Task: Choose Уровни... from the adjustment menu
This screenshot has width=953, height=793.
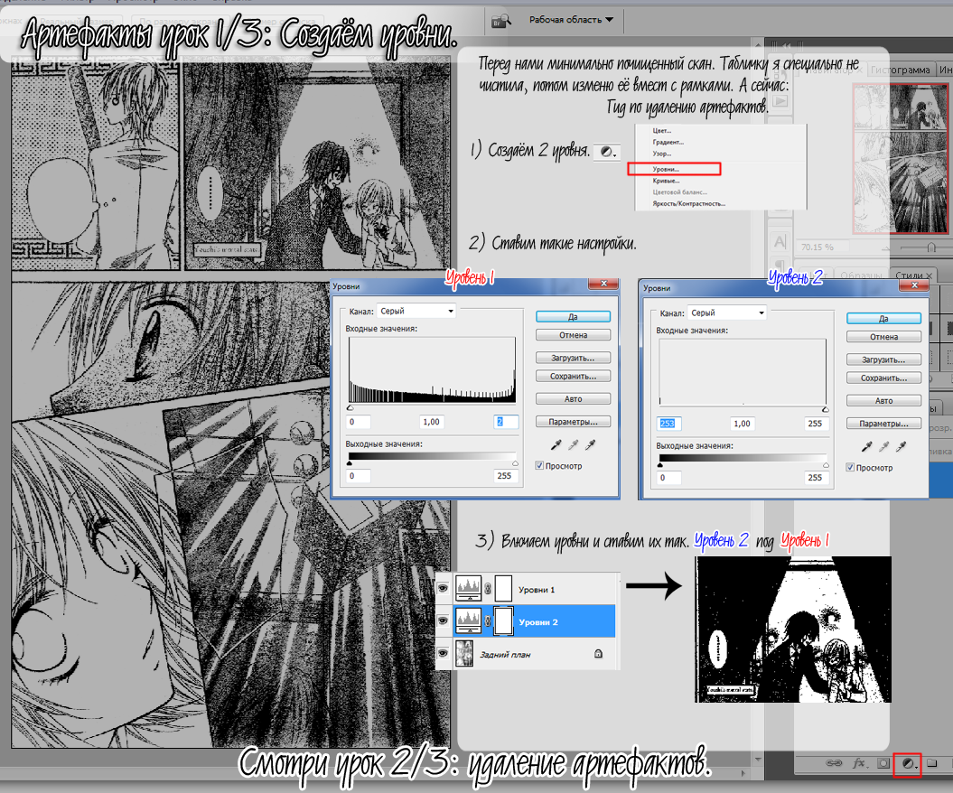Action: 666,170
